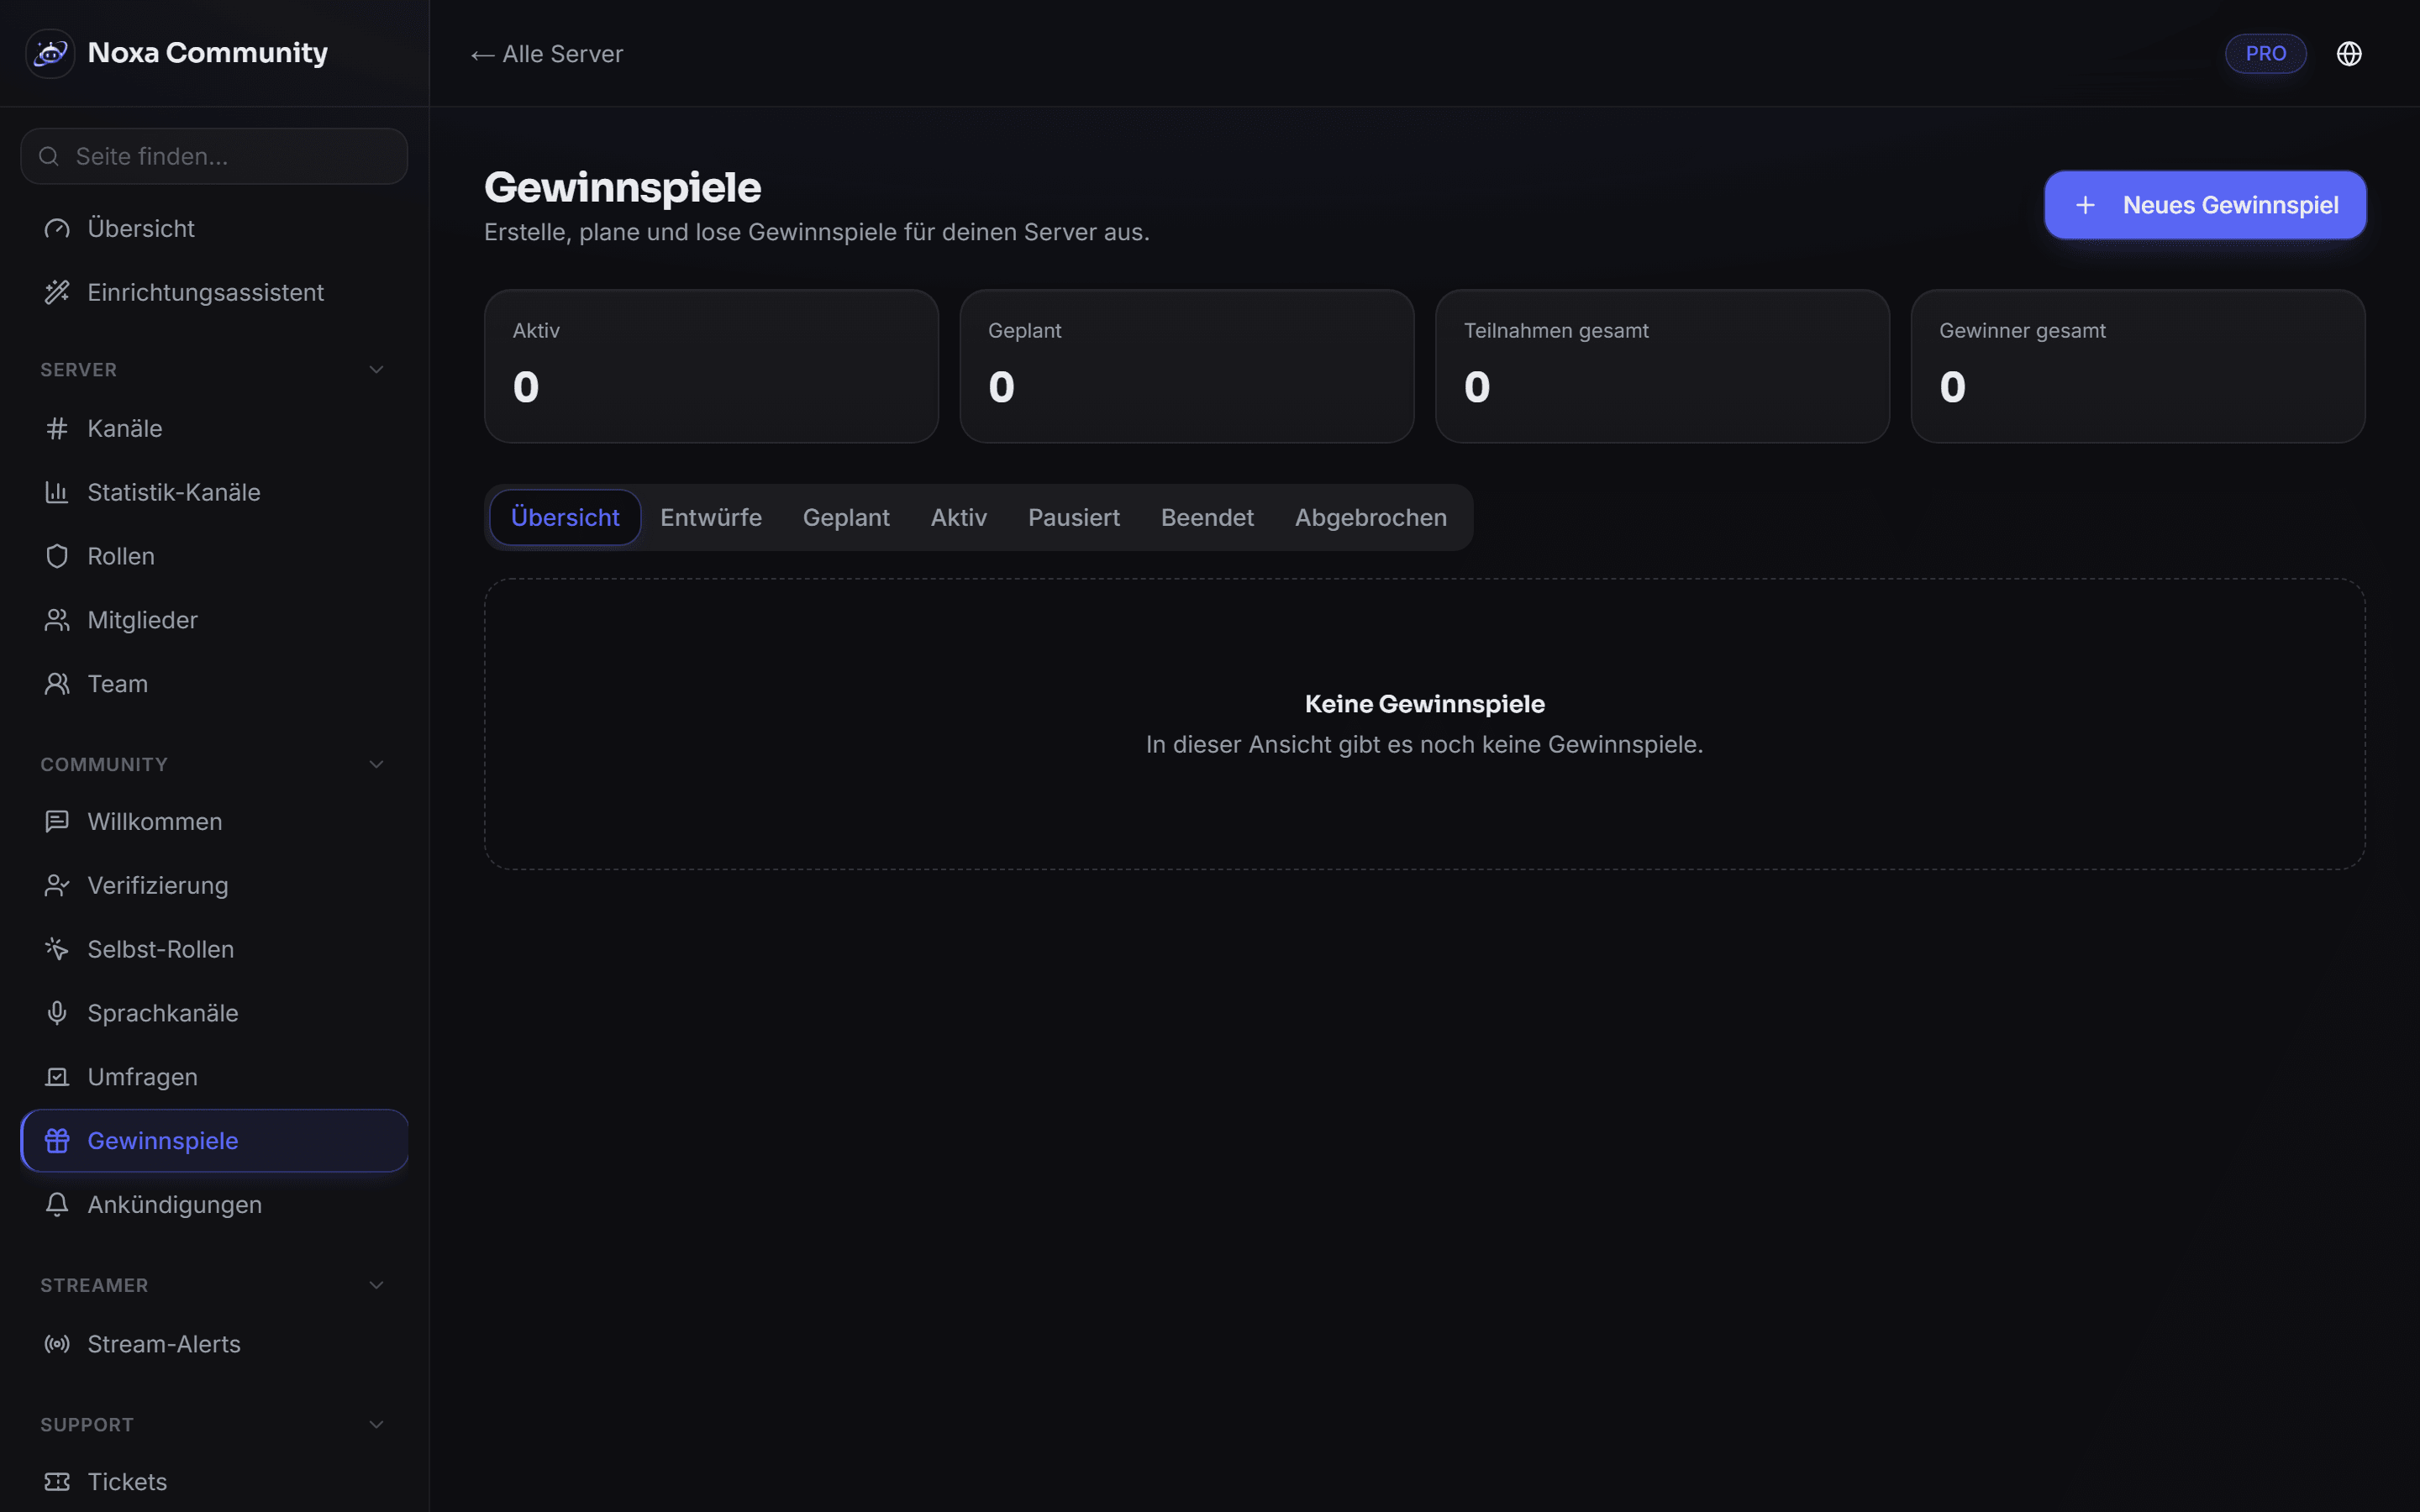Click the Stream-Alerts broadcast icon

point(57,1344)
